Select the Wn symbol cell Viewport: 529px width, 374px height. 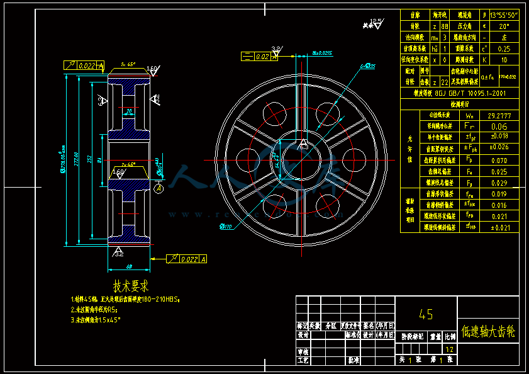point(469,116)
